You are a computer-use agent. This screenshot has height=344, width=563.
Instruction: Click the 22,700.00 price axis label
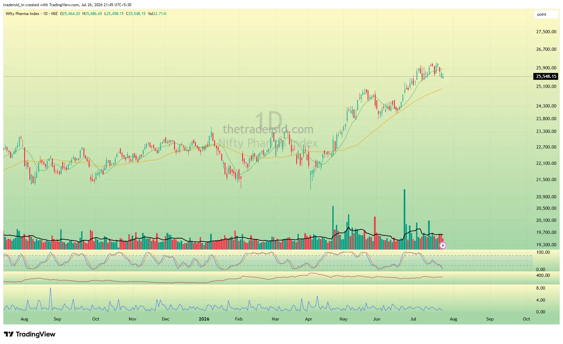point(546,147)
